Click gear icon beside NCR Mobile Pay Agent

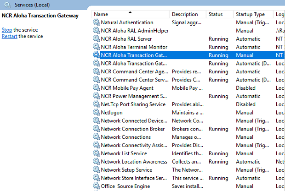click(x=97, y=88)
